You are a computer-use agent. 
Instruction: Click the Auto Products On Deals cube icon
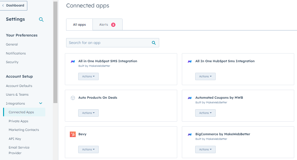click(x=73, y=98)
